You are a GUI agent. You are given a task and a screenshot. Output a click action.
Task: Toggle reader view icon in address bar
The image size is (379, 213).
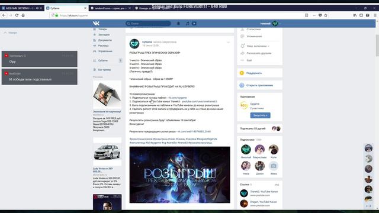tap(307, 15)
